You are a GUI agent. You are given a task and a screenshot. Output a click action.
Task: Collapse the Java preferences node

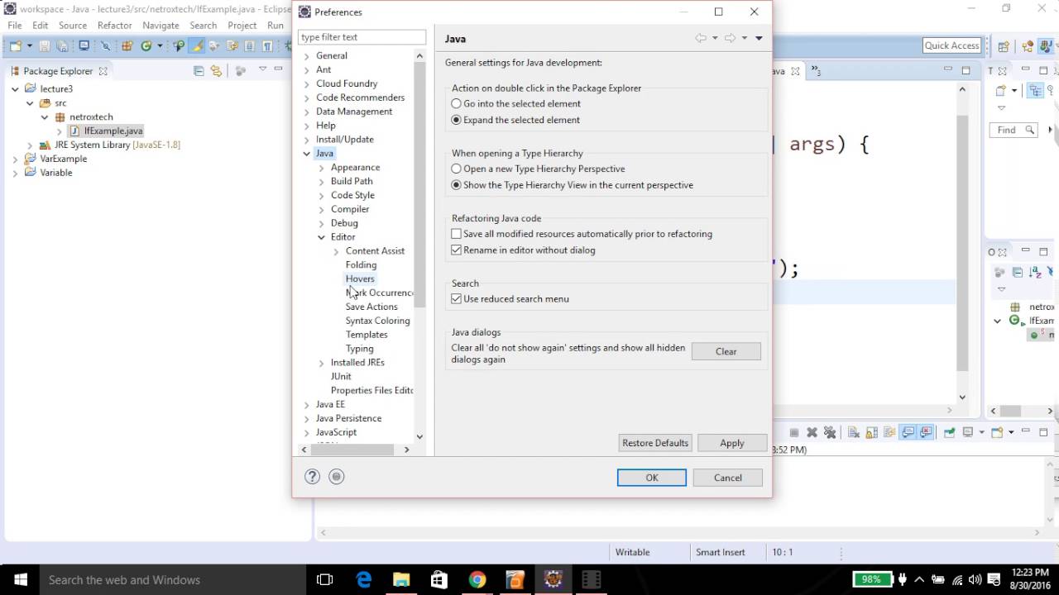pos(307,154)
